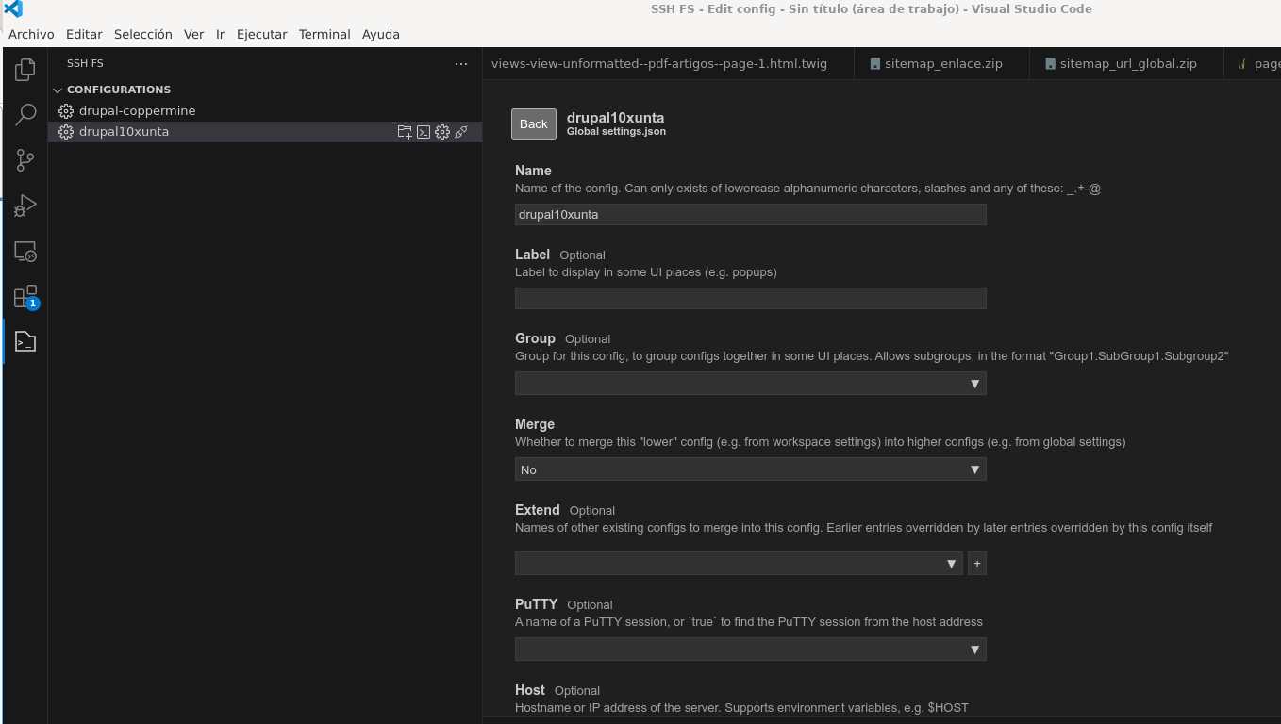Add drupal10xunta as workspace folder
1281x724 pixels.
(x=405, y=132)
